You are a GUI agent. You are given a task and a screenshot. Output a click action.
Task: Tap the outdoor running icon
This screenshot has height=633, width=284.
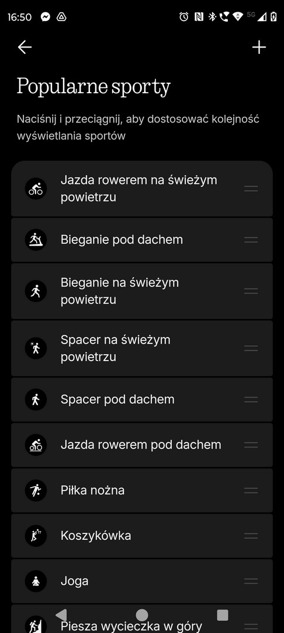(x=36, y=291)
